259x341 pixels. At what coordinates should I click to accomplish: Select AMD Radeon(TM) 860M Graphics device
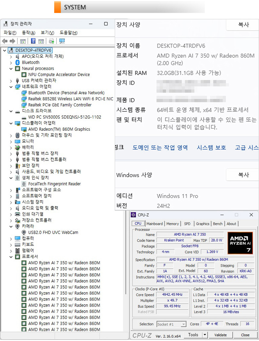[59, 129]
